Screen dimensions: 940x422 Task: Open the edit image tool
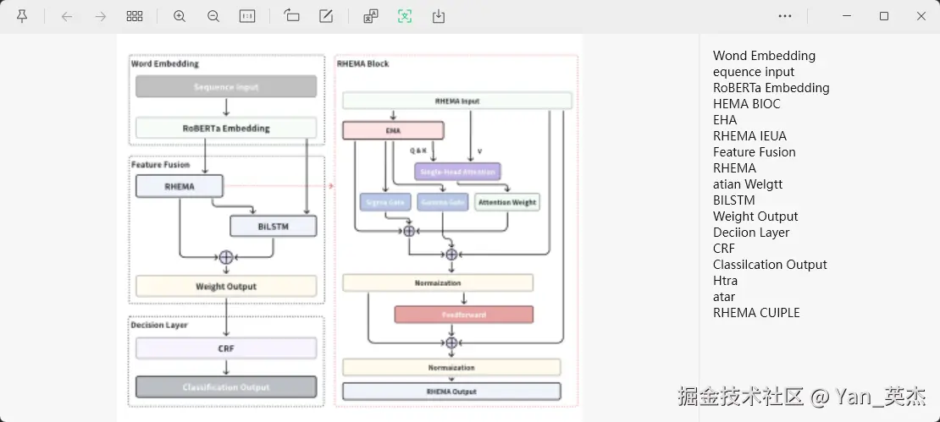325,16
